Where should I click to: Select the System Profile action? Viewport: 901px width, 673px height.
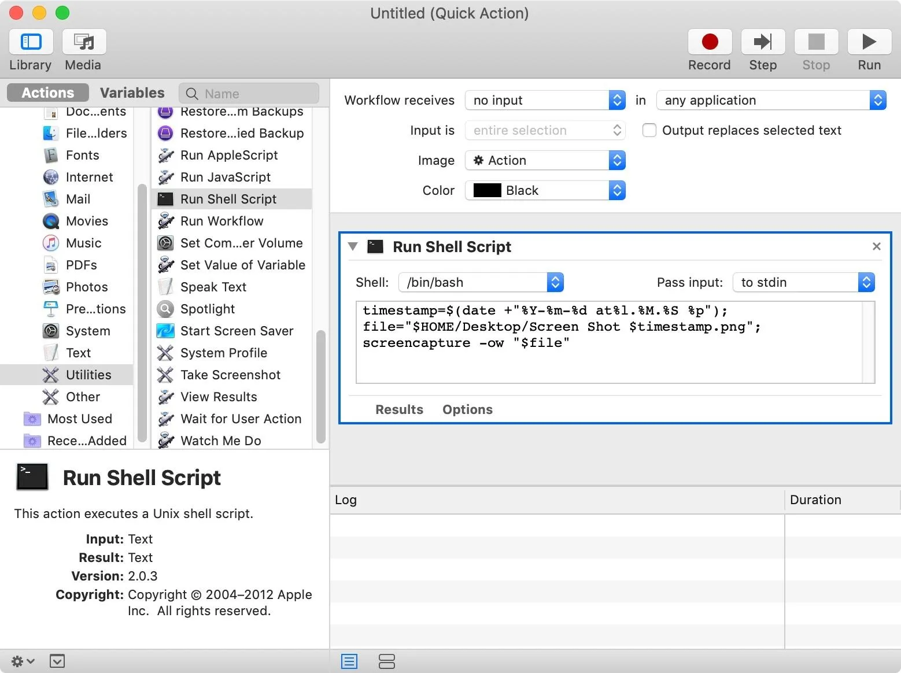(x=231, y=353)
